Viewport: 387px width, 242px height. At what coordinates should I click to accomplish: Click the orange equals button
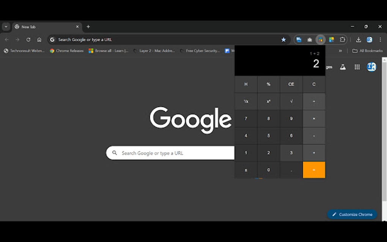pyautogui.click(x=314, y=170)
